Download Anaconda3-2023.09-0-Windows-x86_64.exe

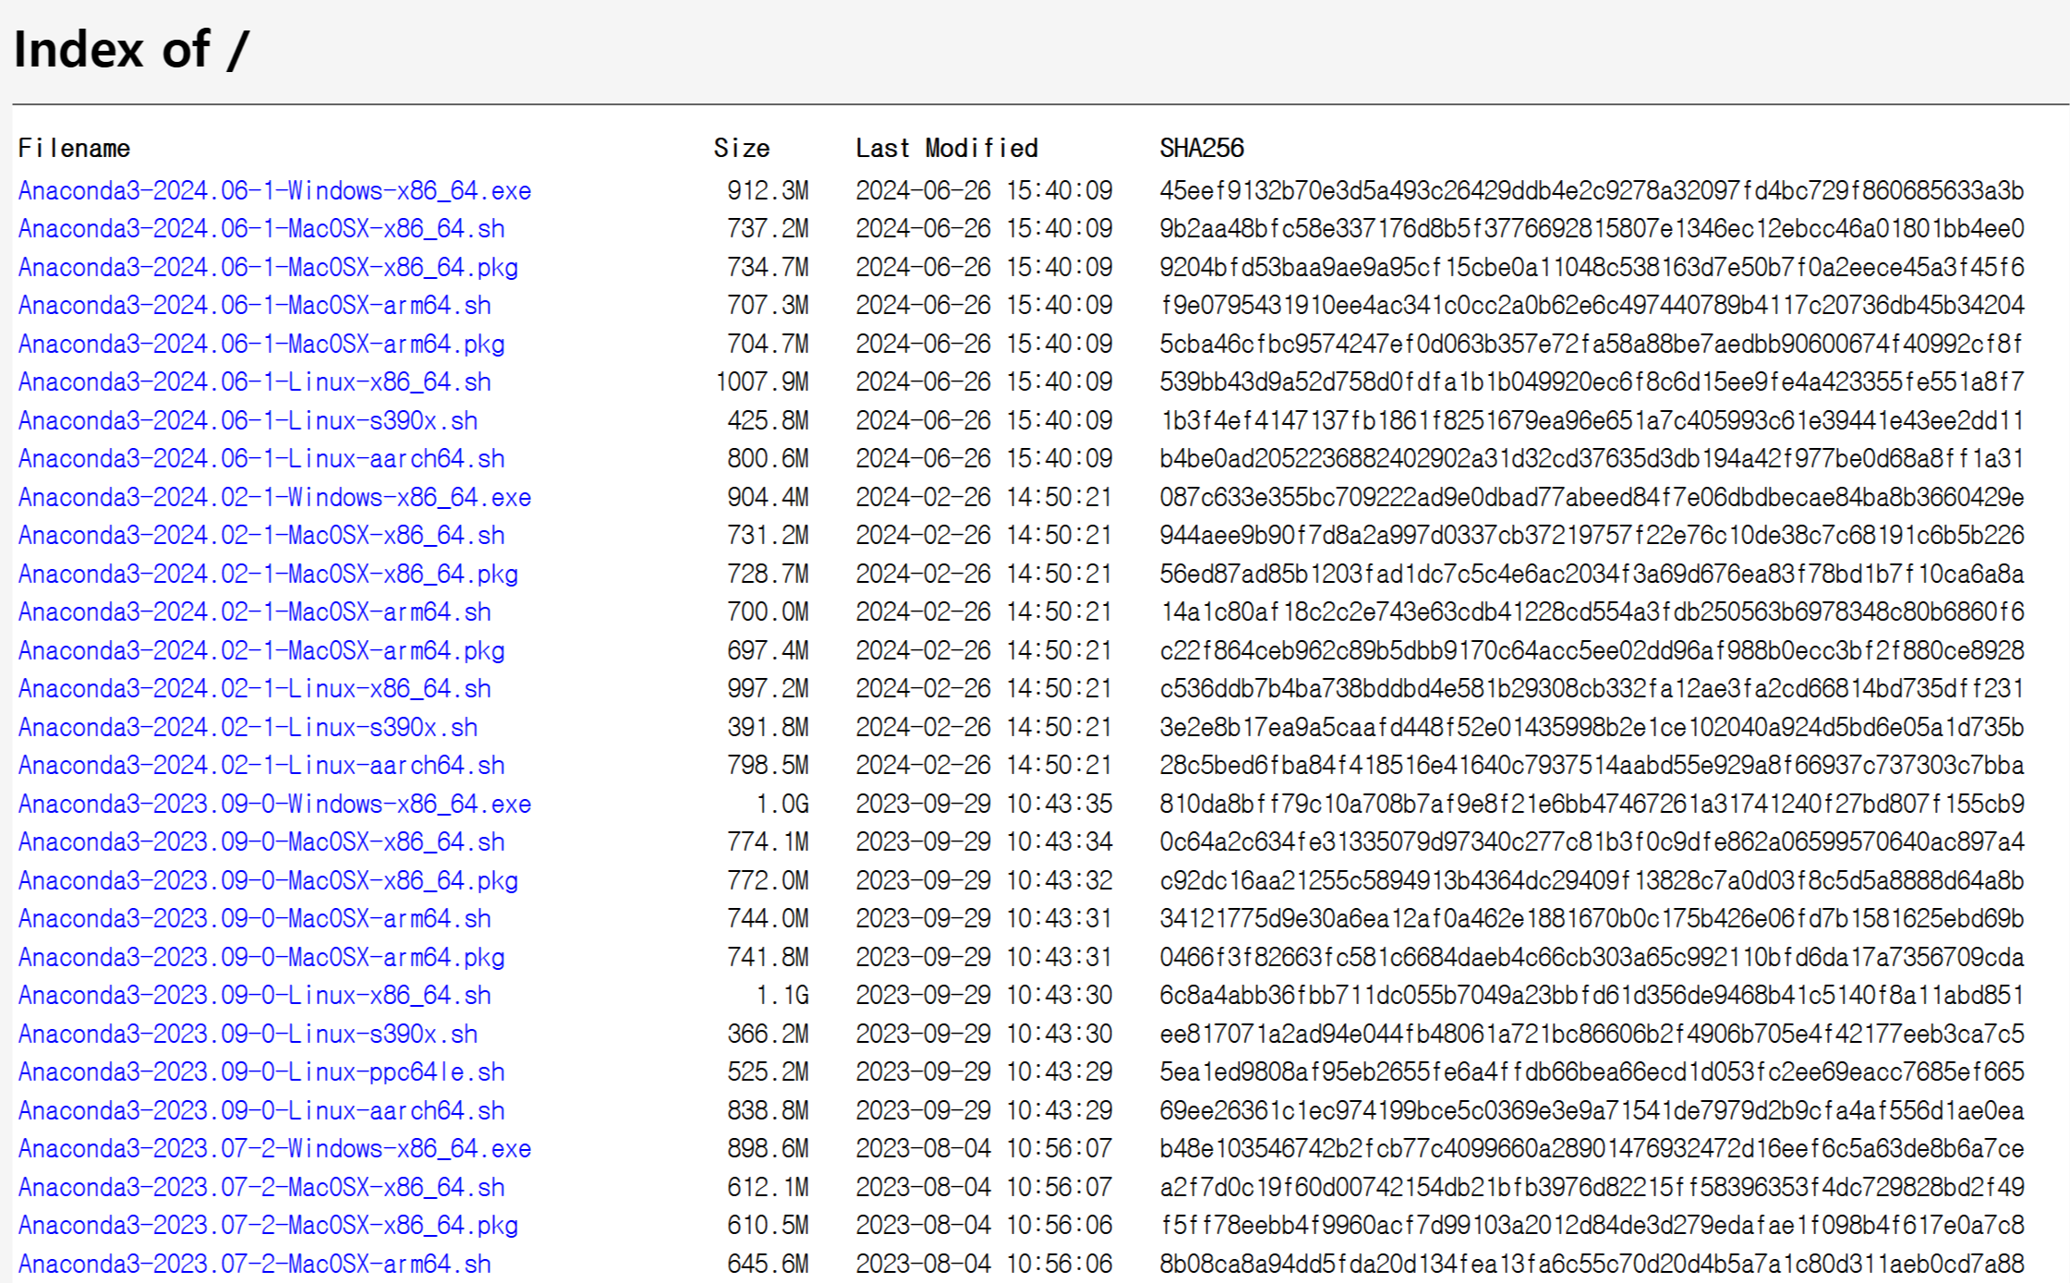click(x=274, y=805)
